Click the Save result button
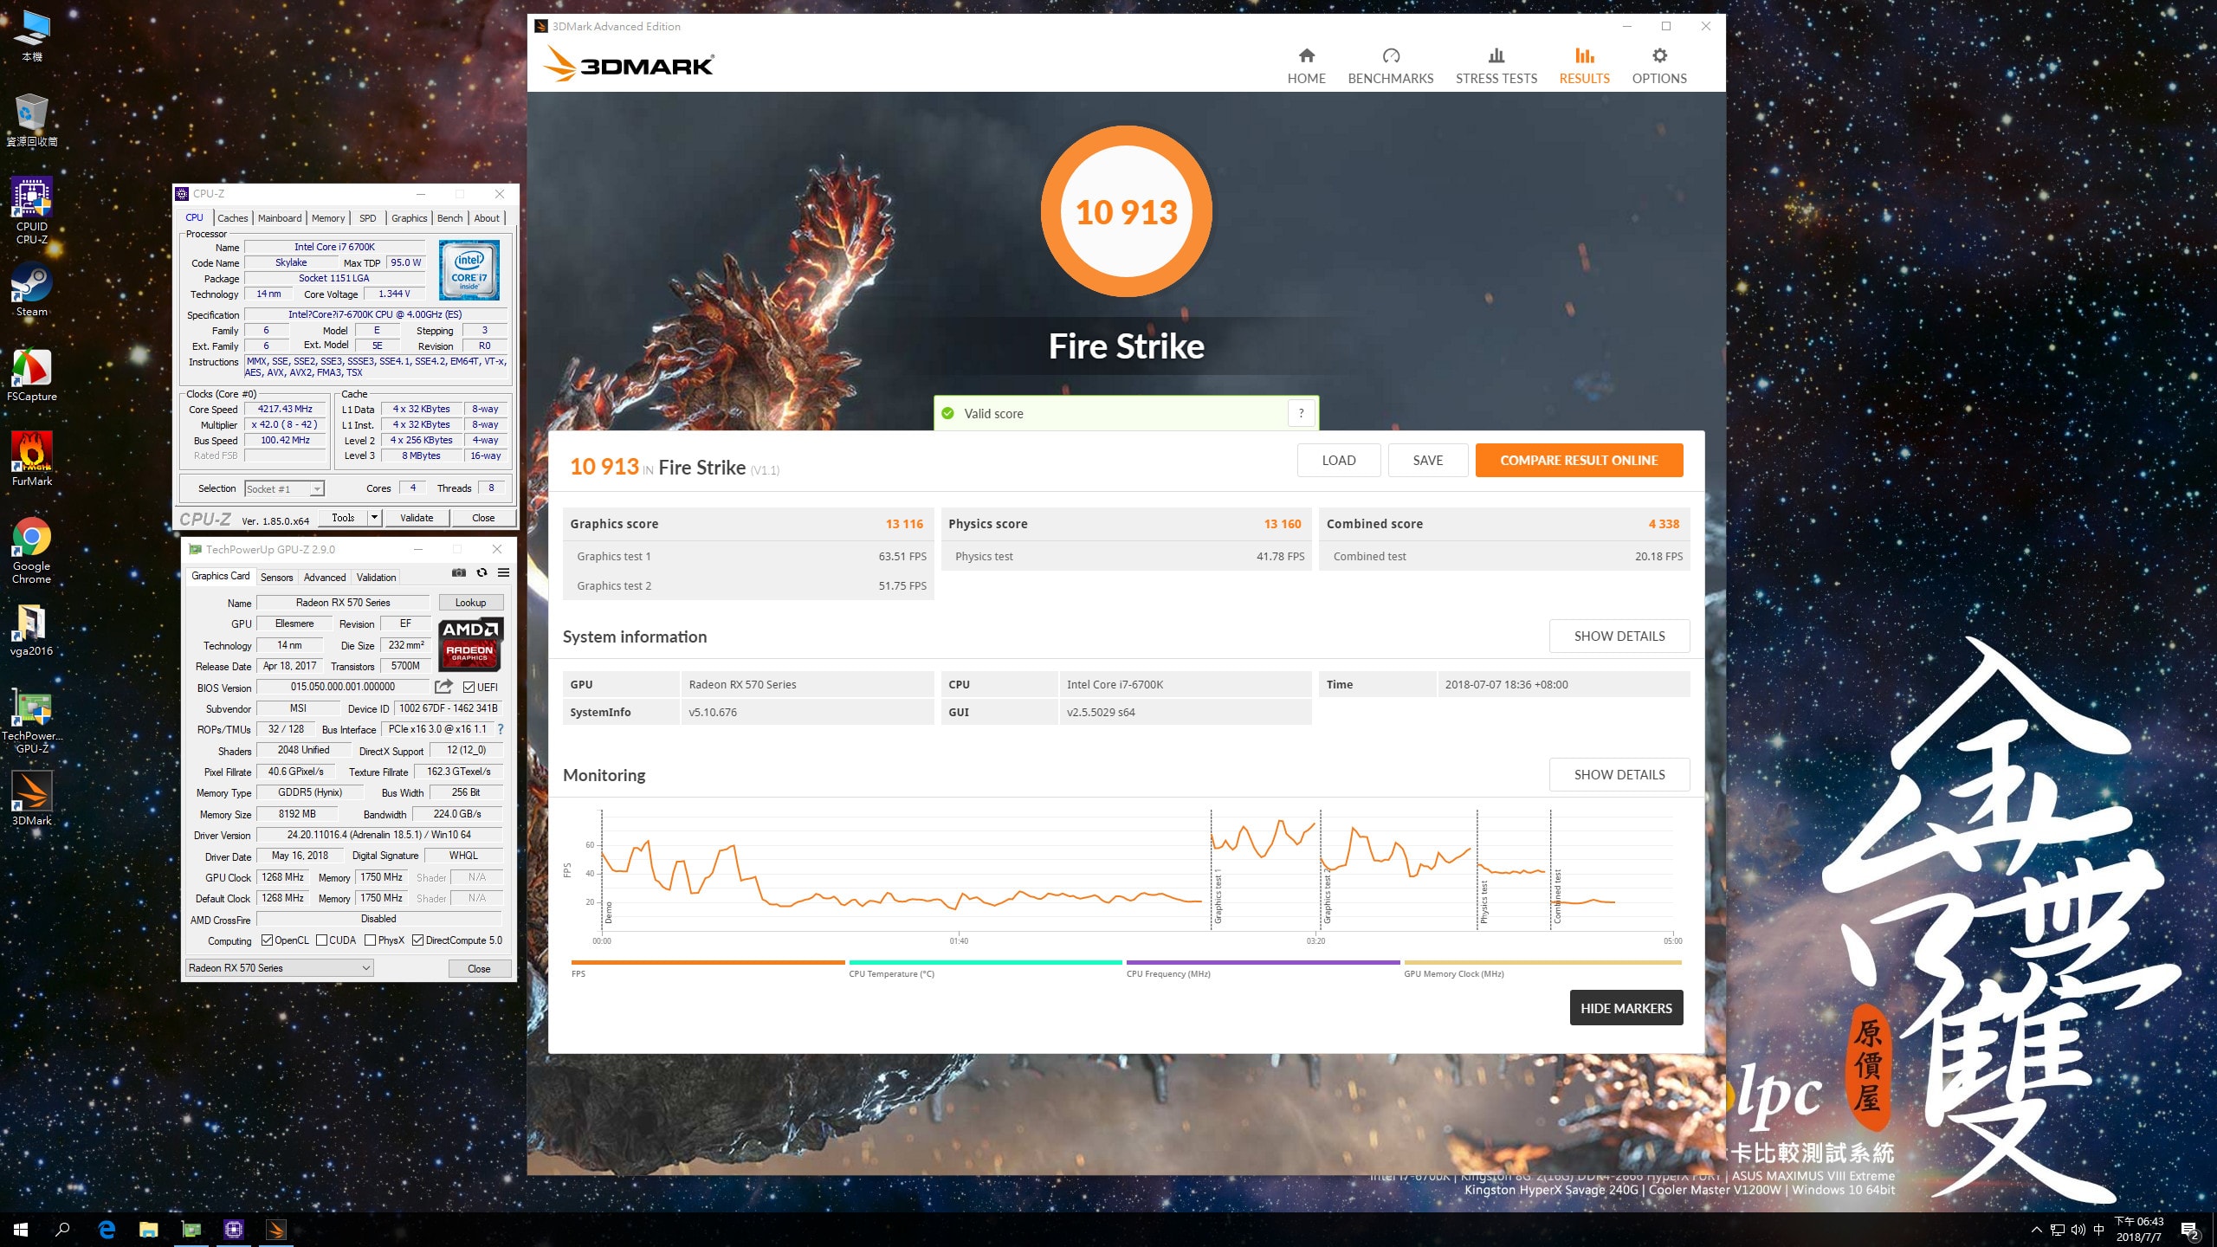 (x=1428, y=461)
